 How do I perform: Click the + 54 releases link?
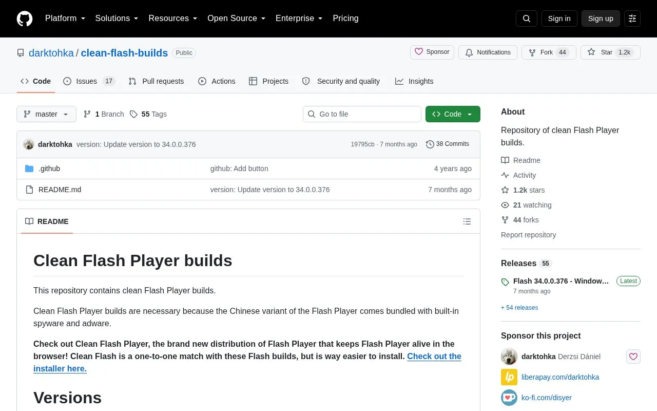pyautogui.click(x=519, y=308)
